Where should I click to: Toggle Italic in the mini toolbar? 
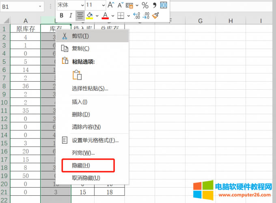point(71,15)
